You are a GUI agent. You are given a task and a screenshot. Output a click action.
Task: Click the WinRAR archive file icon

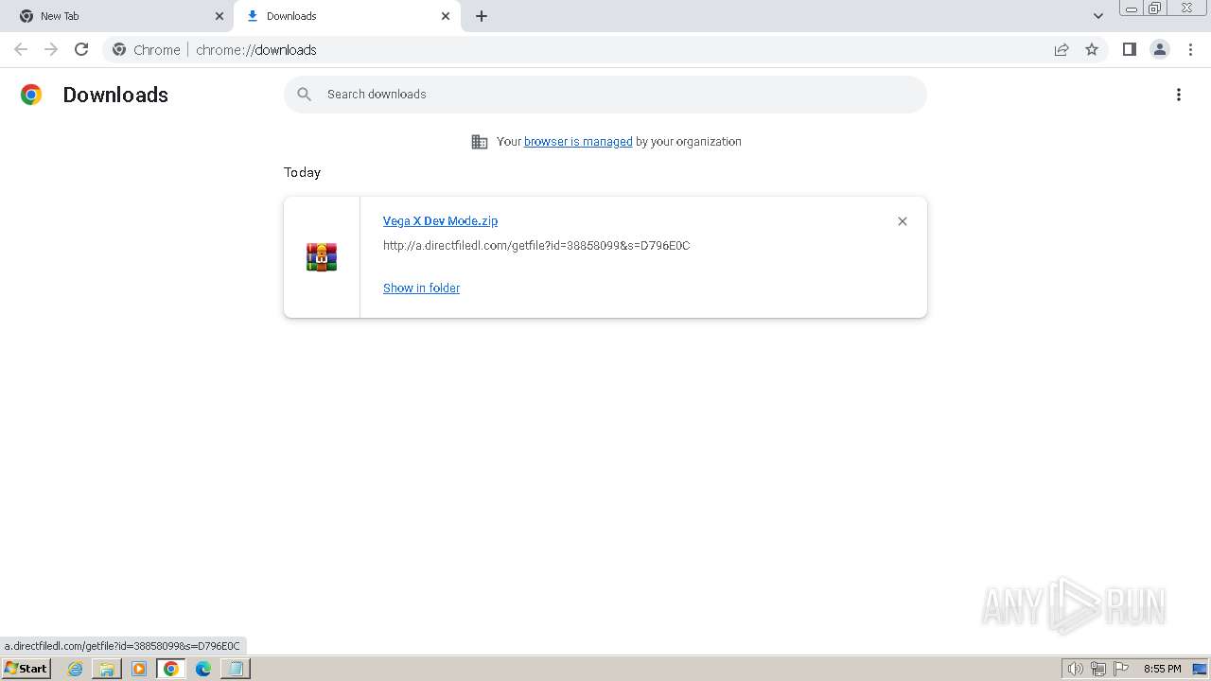click(322, 257)
